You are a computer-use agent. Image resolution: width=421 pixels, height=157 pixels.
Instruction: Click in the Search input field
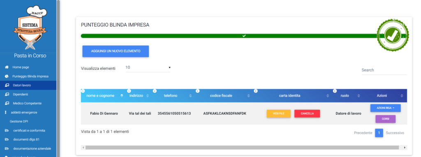[x=384, y=70]
